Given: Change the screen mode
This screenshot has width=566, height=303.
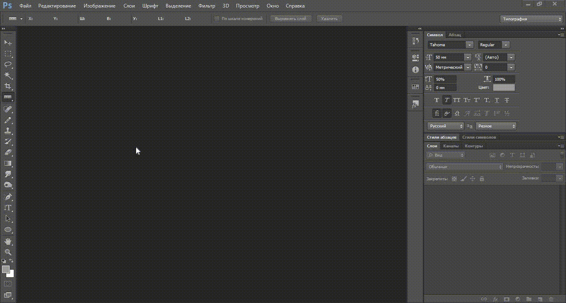Looking at the screenshot, I should [x=8, y=295].
